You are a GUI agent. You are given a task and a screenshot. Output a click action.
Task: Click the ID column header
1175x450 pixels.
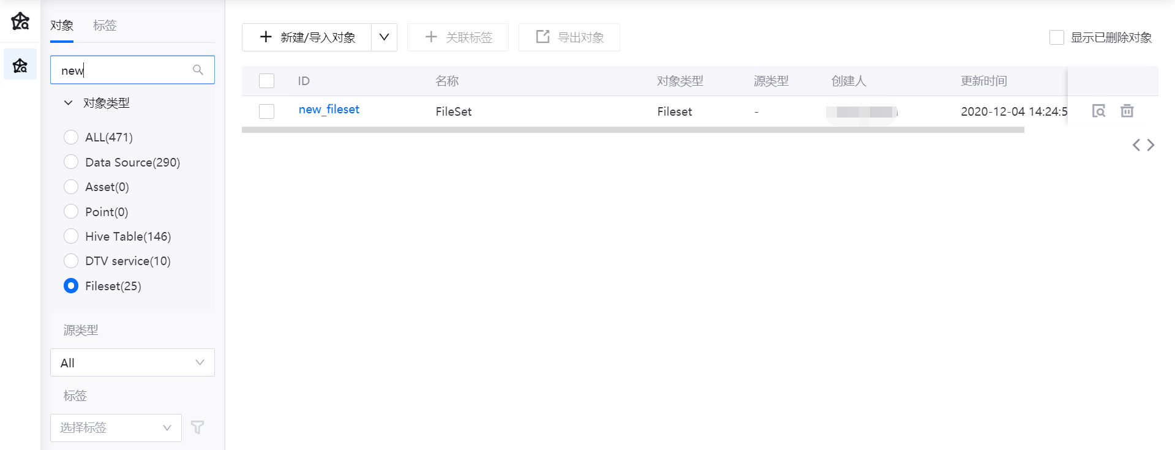[304, 81]
